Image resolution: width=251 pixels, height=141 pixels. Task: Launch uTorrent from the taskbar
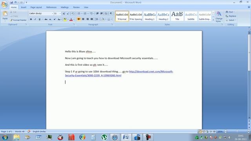pos(104,137)
